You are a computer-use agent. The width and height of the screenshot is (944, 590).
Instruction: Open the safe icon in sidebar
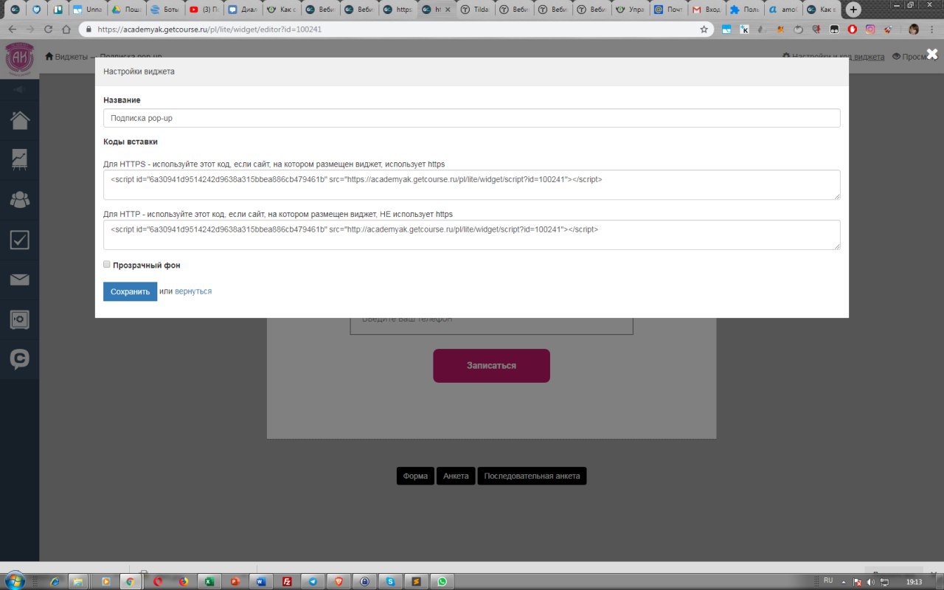(x=19, y=319)
